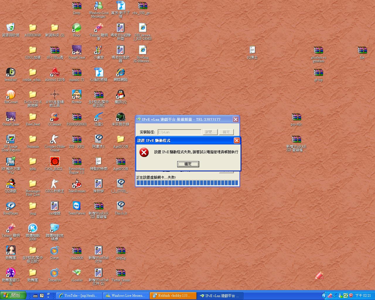Select the TeamViewer desktop icon
This screenshot has width=375, height=300.
[77, 206]
